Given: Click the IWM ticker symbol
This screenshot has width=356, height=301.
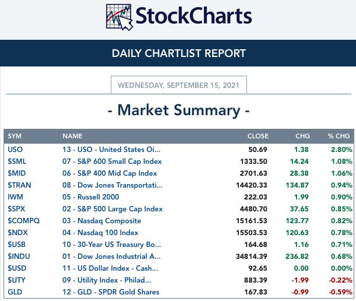Looking at the screenshot, I should point(15,197).
